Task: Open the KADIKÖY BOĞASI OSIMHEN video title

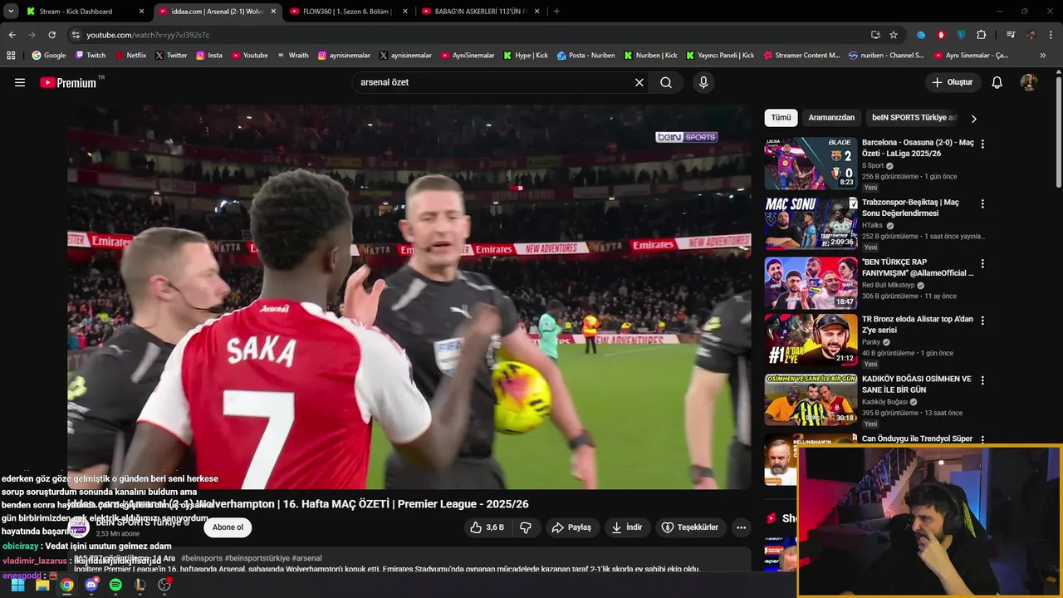Action: coord(917,385)
